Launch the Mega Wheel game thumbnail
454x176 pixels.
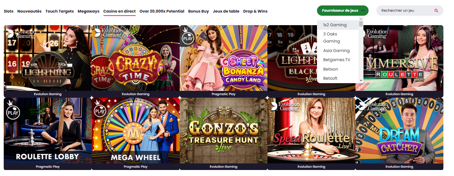[x=136, y=131]
